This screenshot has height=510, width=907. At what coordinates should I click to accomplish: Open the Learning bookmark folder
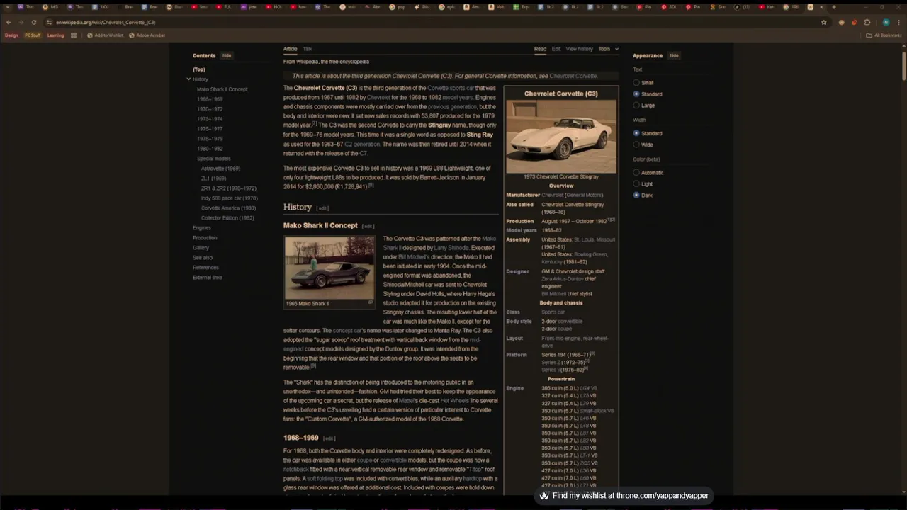pyautogui.click(x=55, y=35)
